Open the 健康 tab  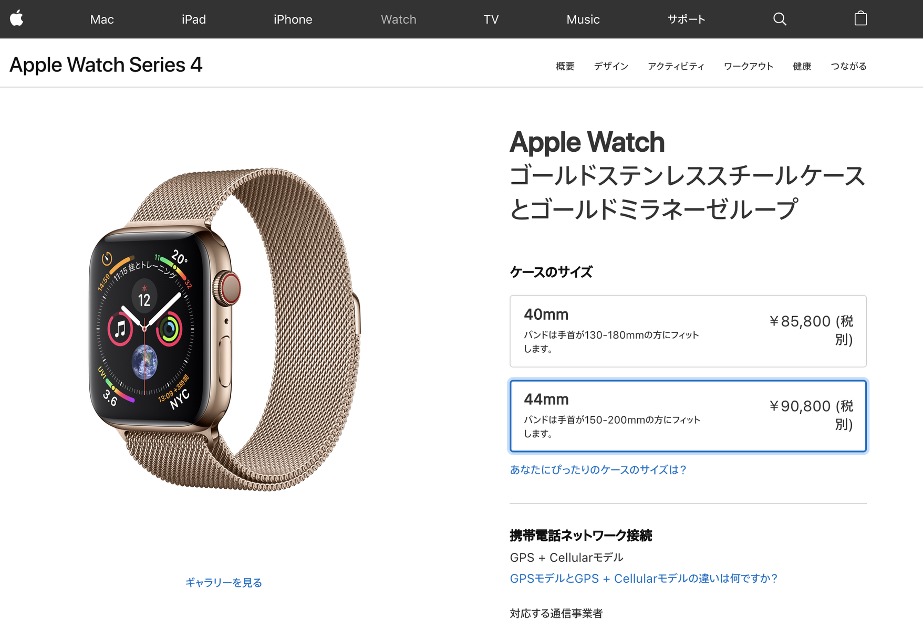coord(802,66)
